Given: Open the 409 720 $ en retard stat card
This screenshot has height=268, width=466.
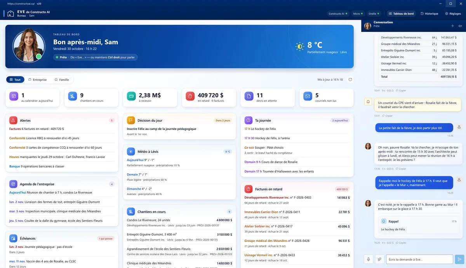Looking at the screenshot, I should (209, 97).
